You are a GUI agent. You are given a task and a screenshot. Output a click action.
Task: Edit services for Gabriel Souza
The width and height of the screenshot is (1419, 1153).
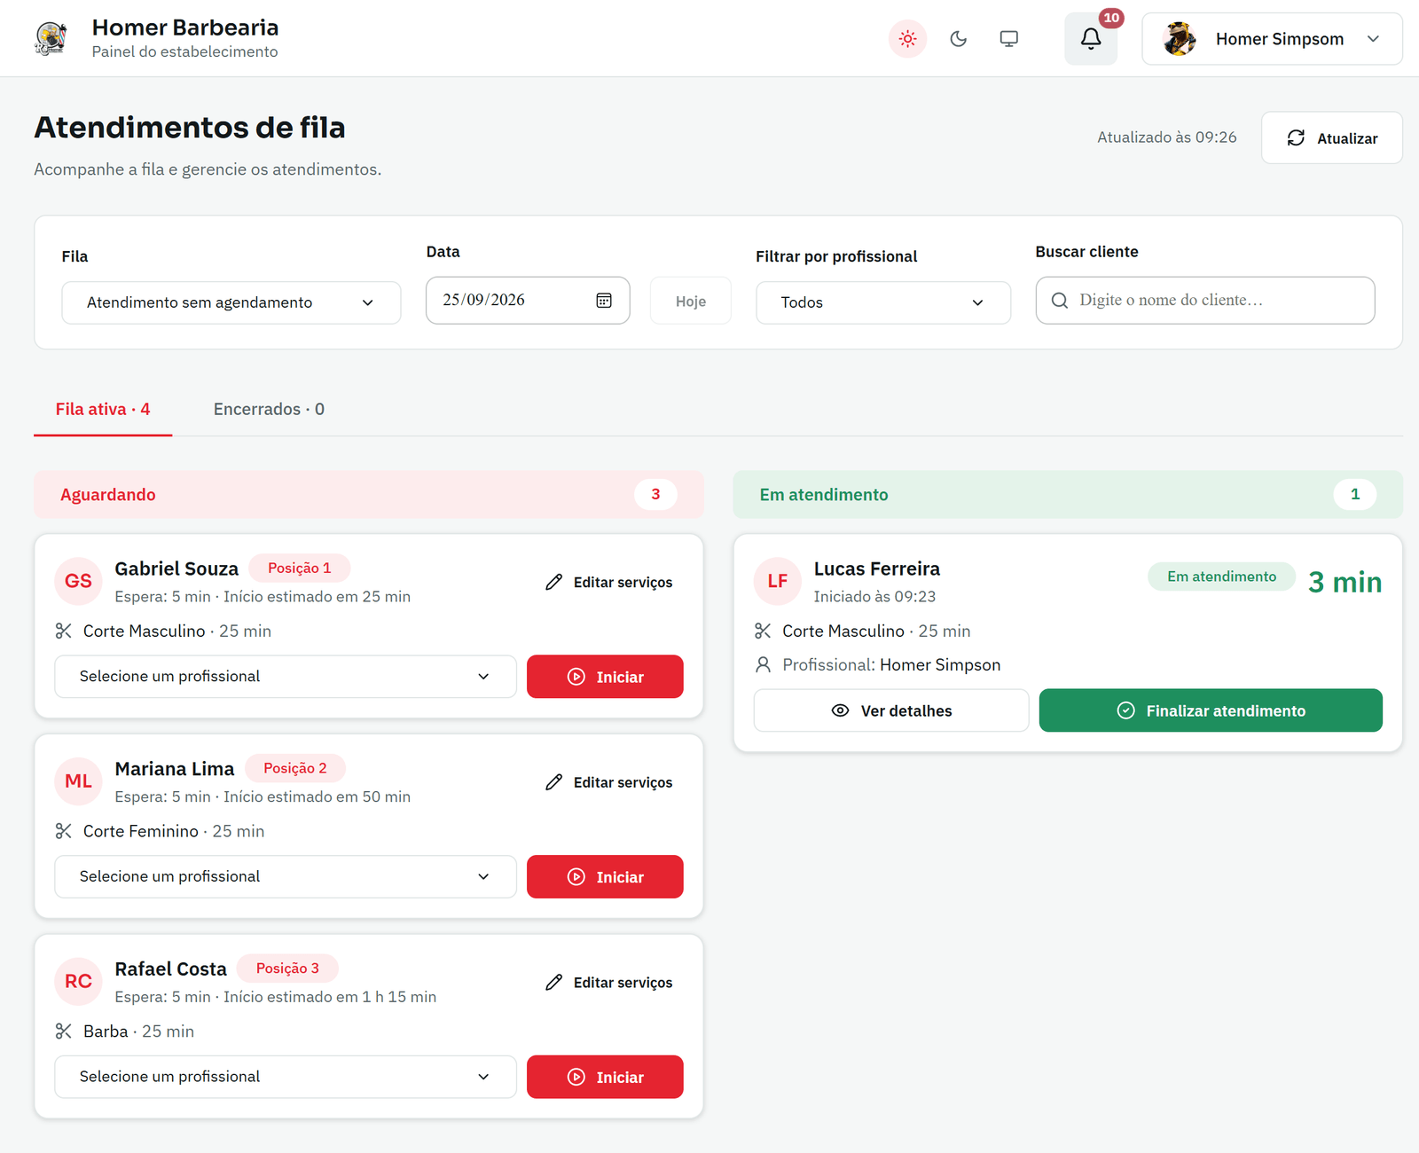click(609, 583)
